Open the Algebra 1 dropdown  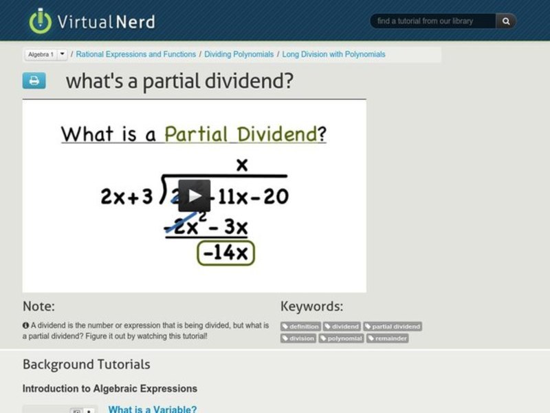click(41, 53)
